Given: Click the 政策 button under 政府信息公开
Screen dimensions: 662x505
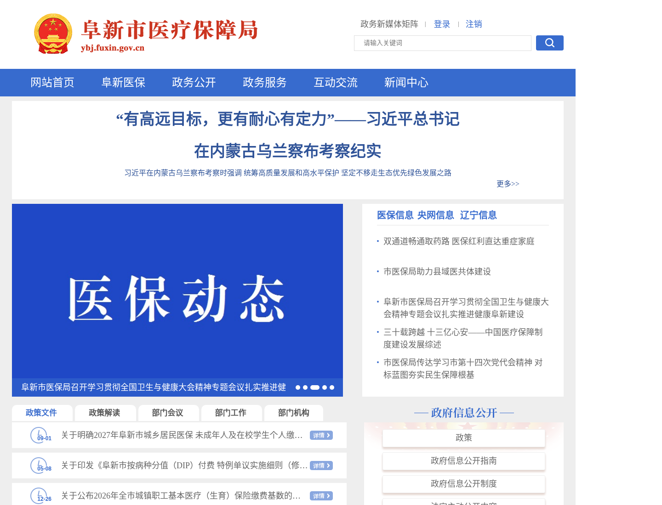Looking at the screenshot, I should [464, 438].
